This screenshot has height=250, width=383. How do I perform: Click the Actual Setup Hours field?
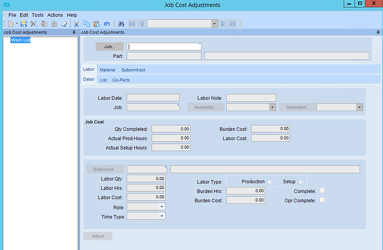(171, 147)
